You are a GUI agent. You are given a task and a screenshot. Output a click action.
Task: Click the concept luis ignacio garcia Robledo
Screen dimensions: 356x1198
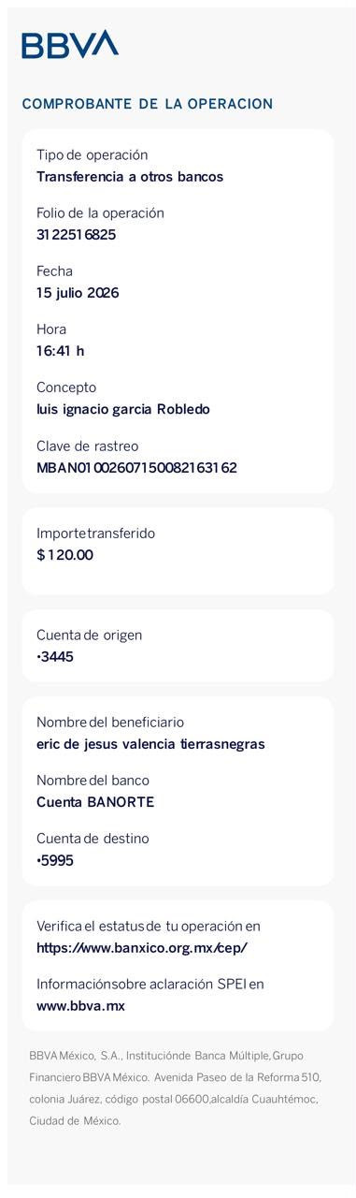pos(123,409)
